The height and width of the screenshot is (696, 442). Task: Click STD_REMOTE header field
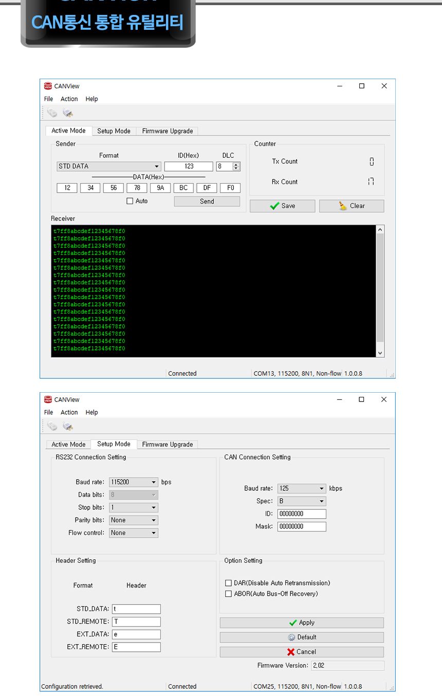click(136, 621)
